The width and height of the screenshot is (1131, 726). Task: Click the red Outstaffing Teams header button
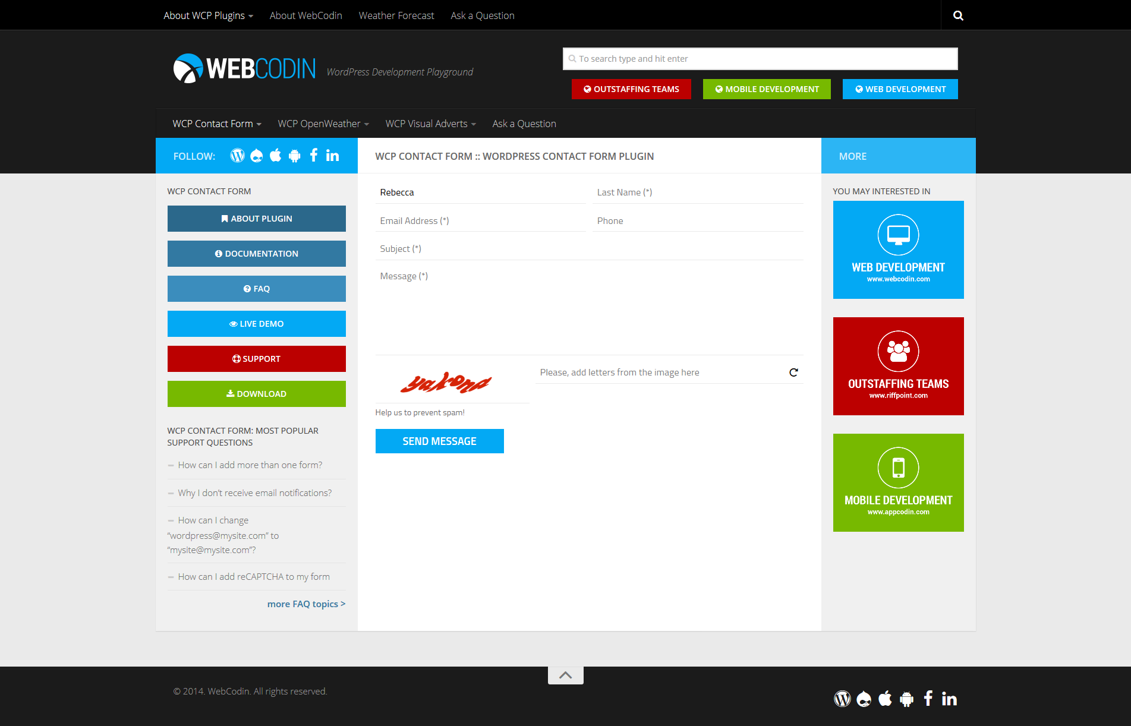tap(631, 89)
